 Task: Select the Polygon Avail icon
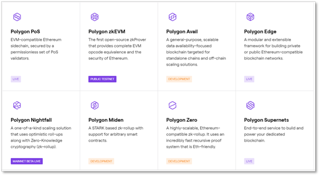point(172,17)
